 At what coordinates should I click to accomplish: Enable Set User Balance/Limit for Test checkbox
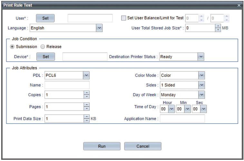point(124,18)
